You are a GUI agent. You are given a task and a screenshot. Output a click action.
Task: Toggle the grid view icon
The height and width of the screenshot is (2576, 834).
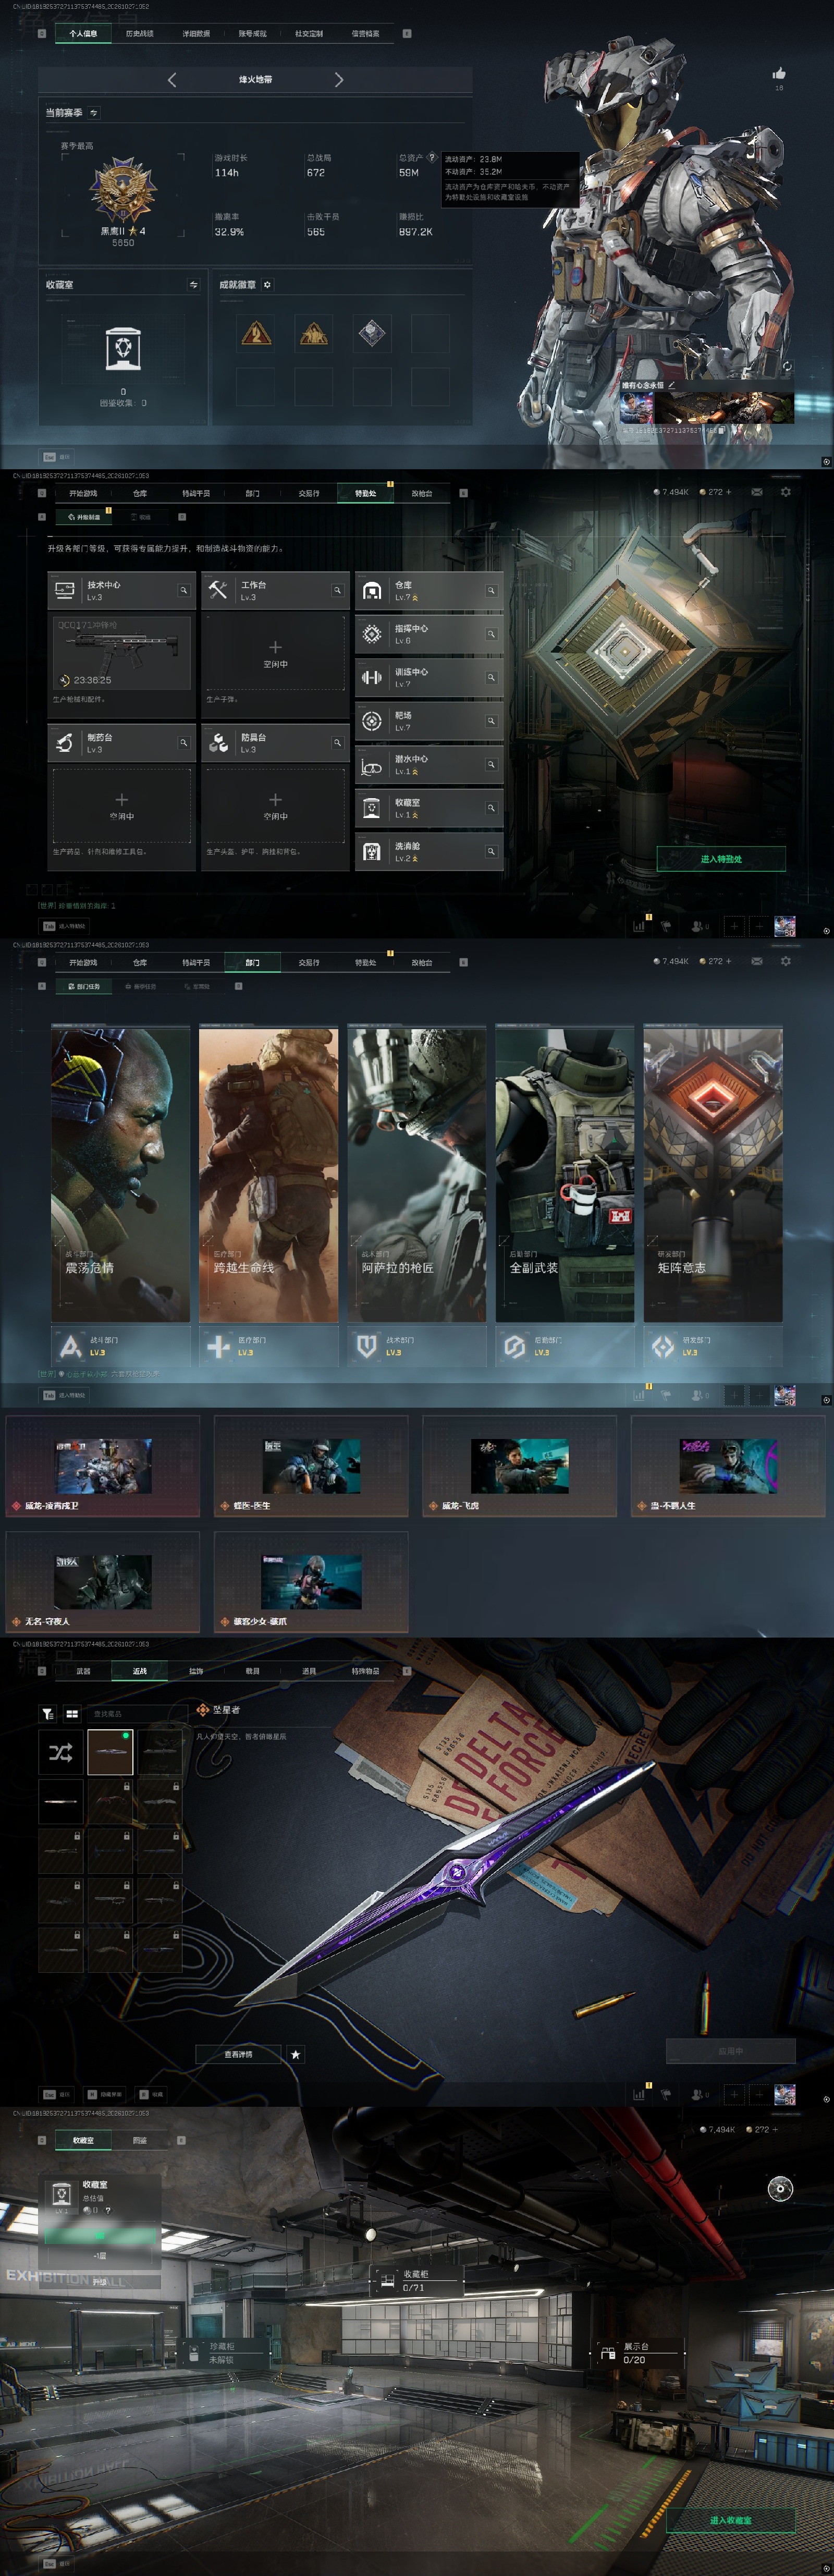(72, 1713)
